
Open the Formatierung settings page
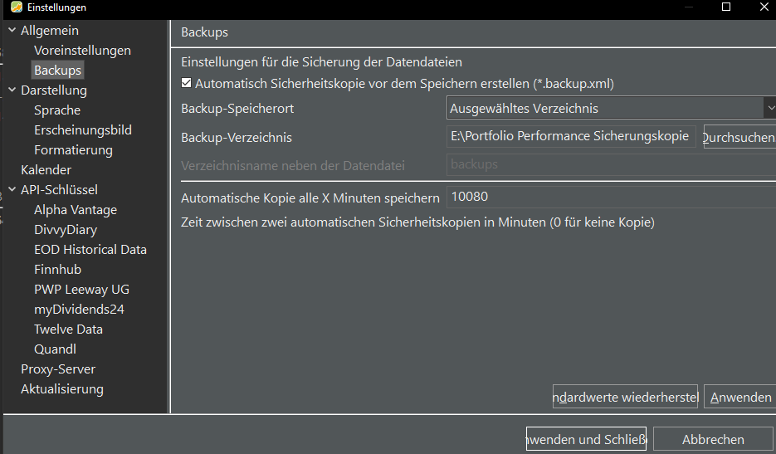[x=73, y=150]
